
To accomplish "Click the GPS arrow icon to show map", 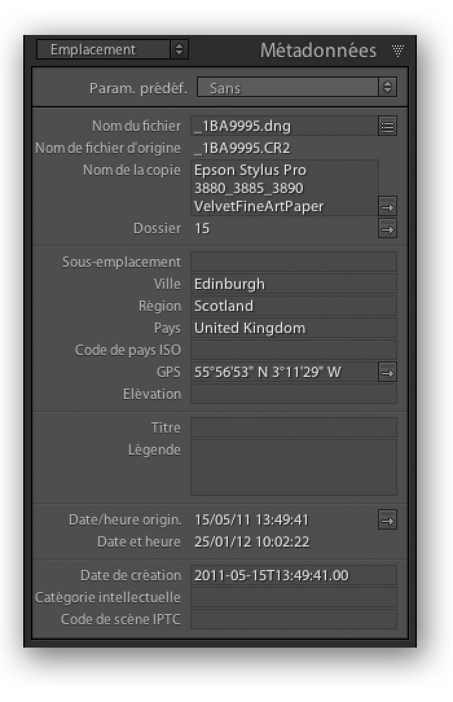I will [387, 372].
